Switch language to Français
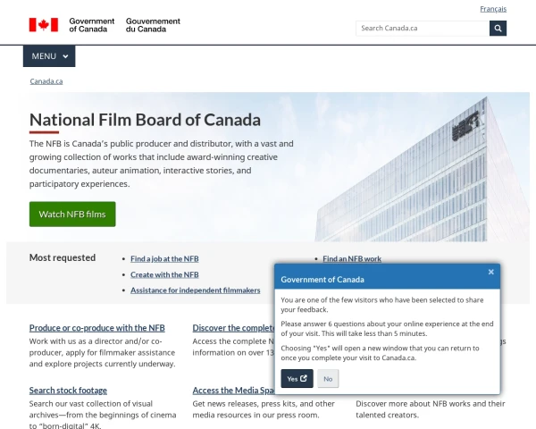 click(492, 9)
